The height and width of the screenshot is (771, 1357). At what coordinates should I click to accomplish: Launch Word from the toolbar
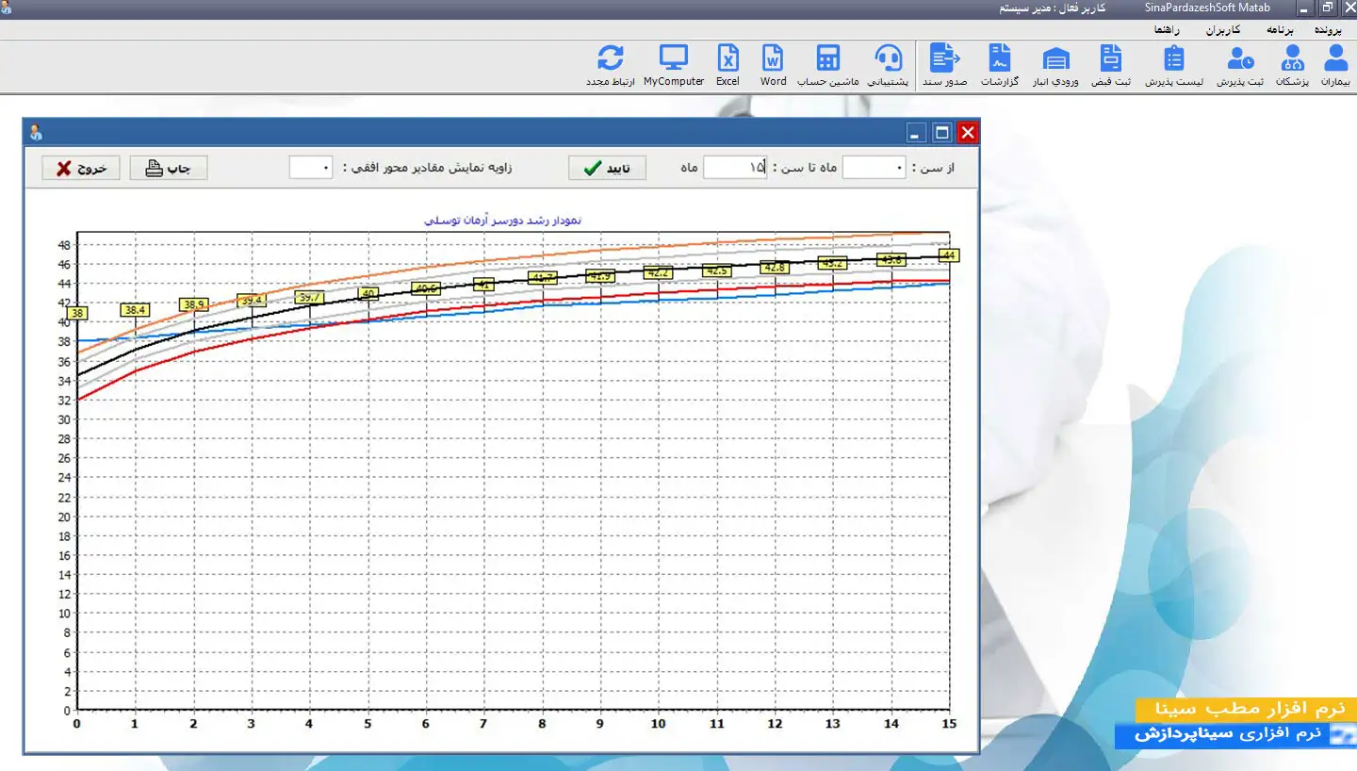click(773, 65)
